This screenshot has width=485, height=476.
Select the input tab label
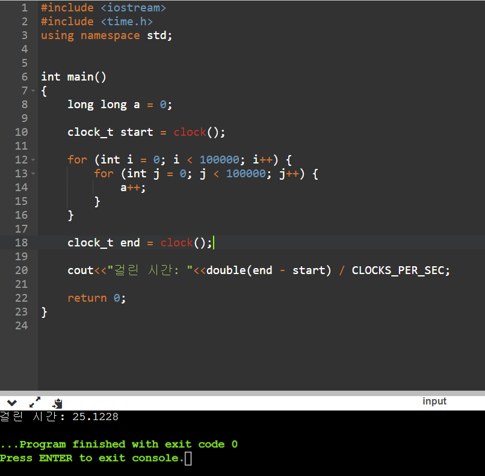click(x=434, y=401)
